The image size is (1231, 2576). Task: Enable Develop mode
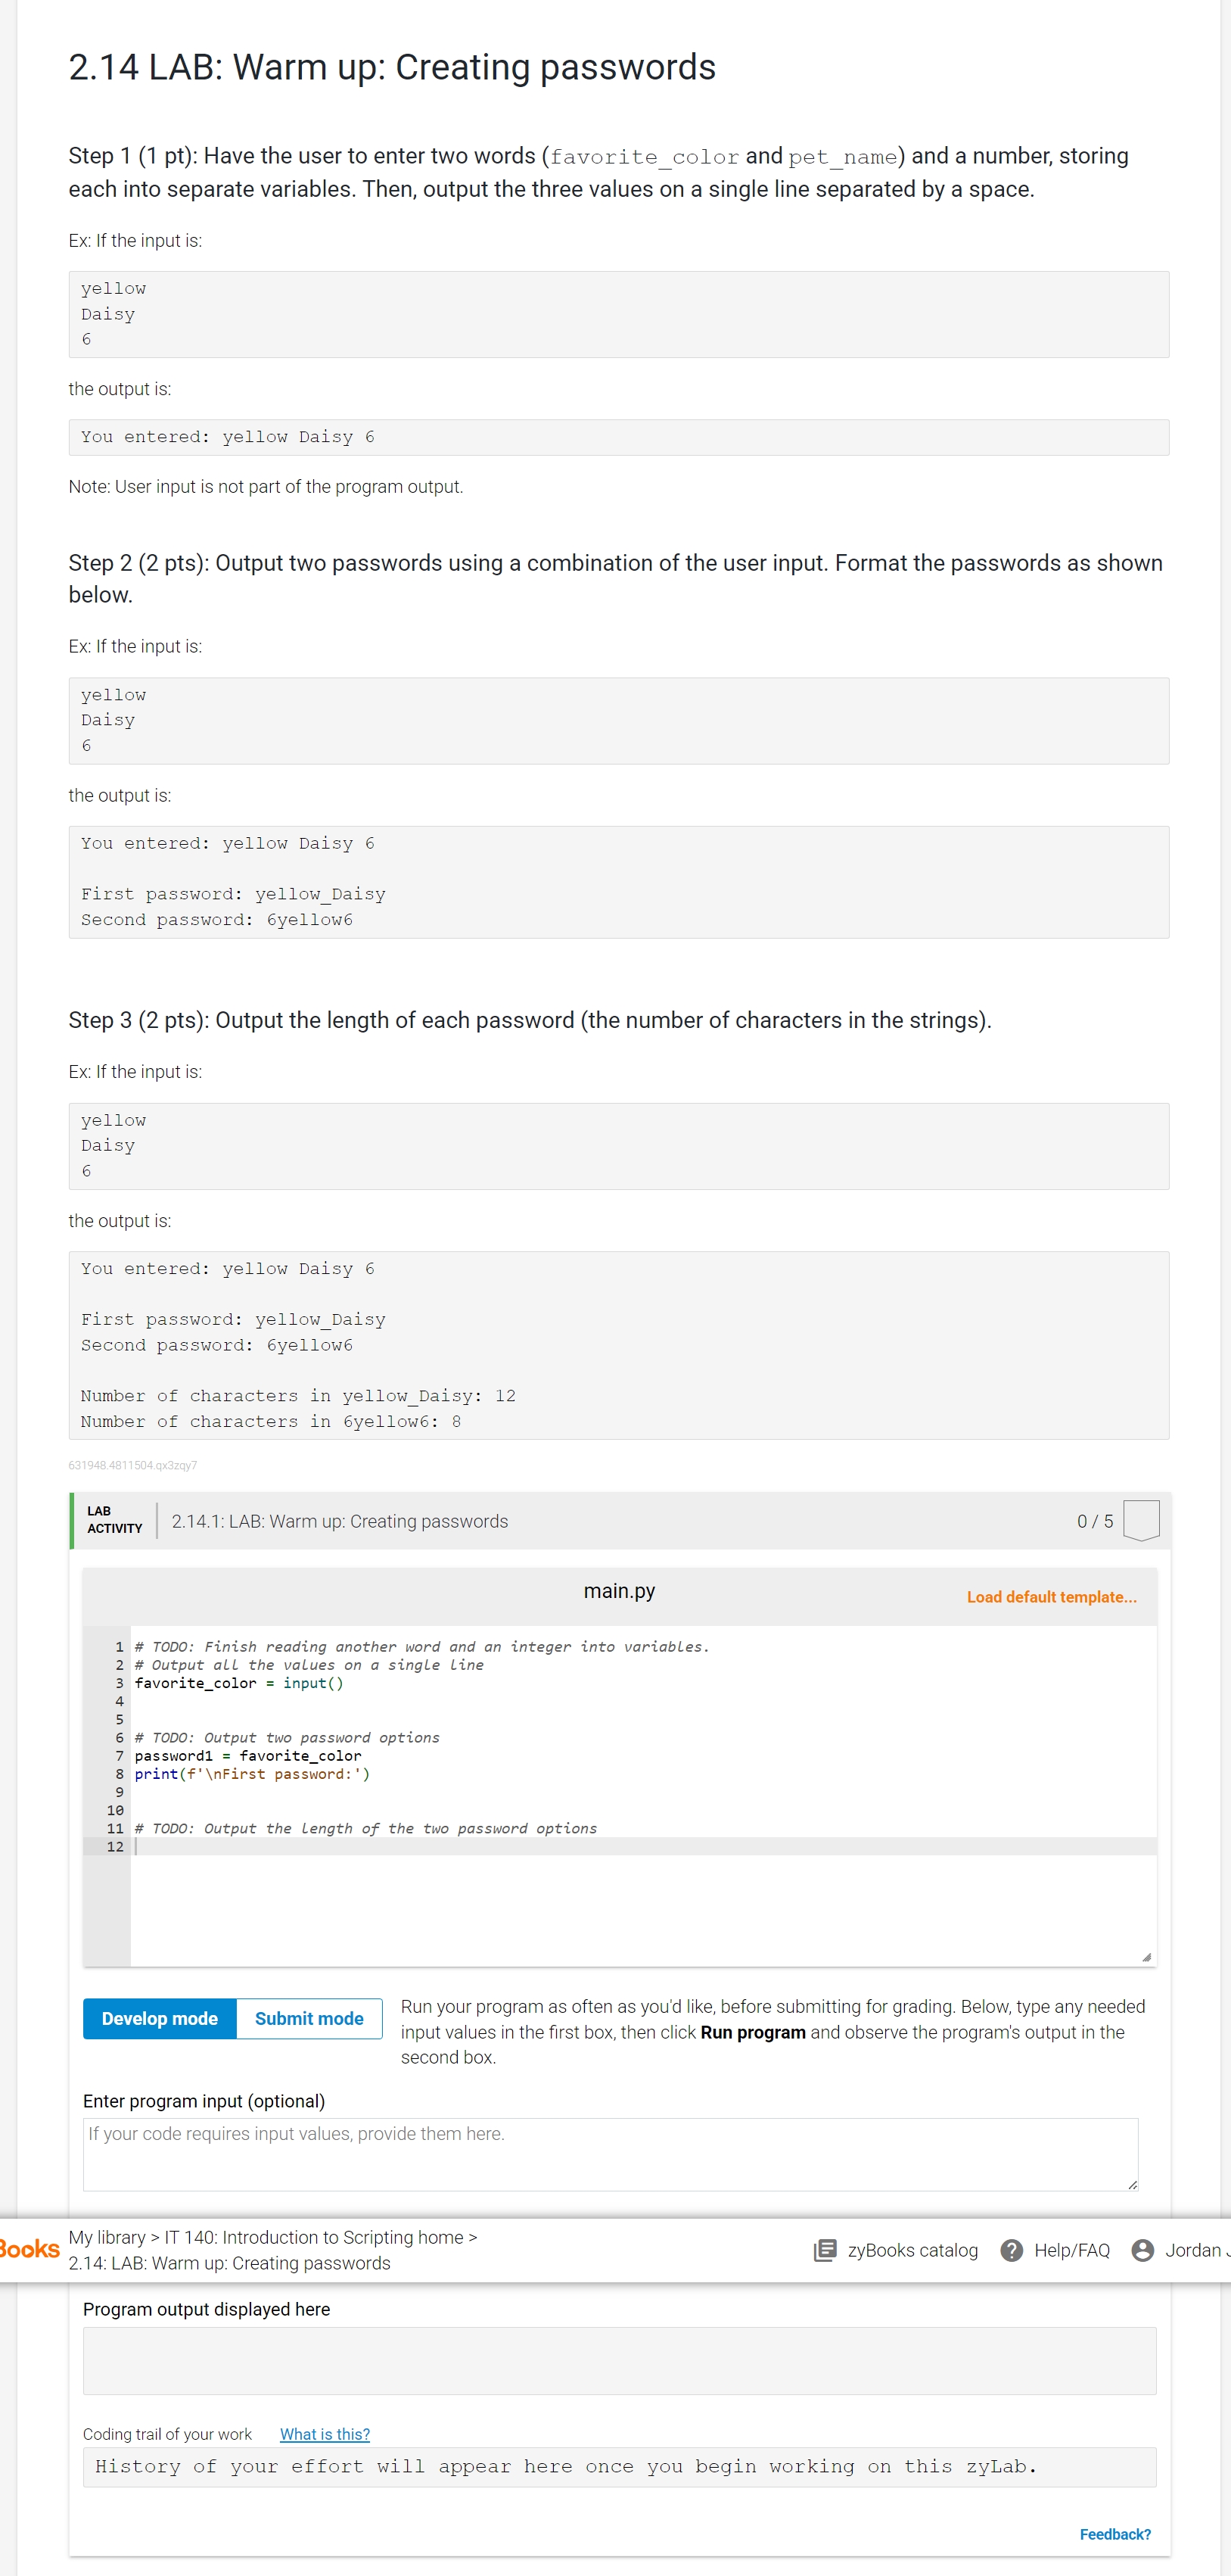[159, 2018]
